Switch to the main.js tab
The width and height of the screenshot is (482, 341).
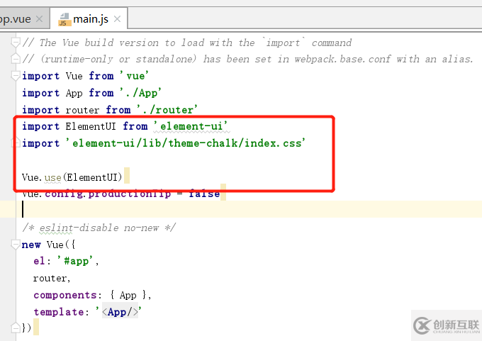(89, 19)
